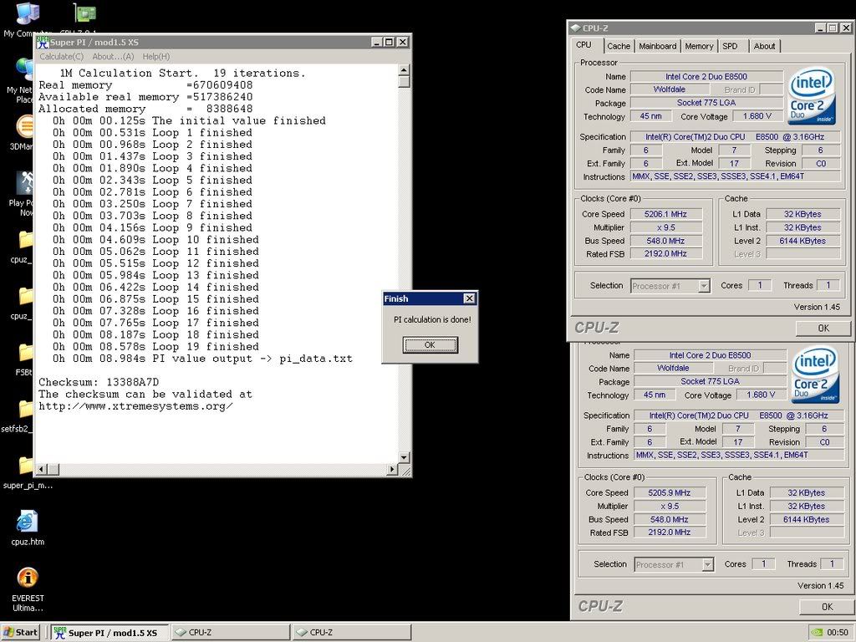Launch the 3DMark desktop shortcut
Image resolution: width=856 pixels, height=642 pixels.
pyautogui.click(x=24, y=127)
